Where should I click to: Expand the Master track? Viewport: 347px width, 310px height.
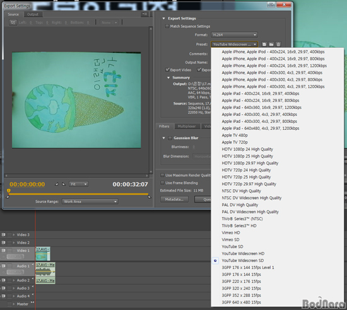(14, 304)
